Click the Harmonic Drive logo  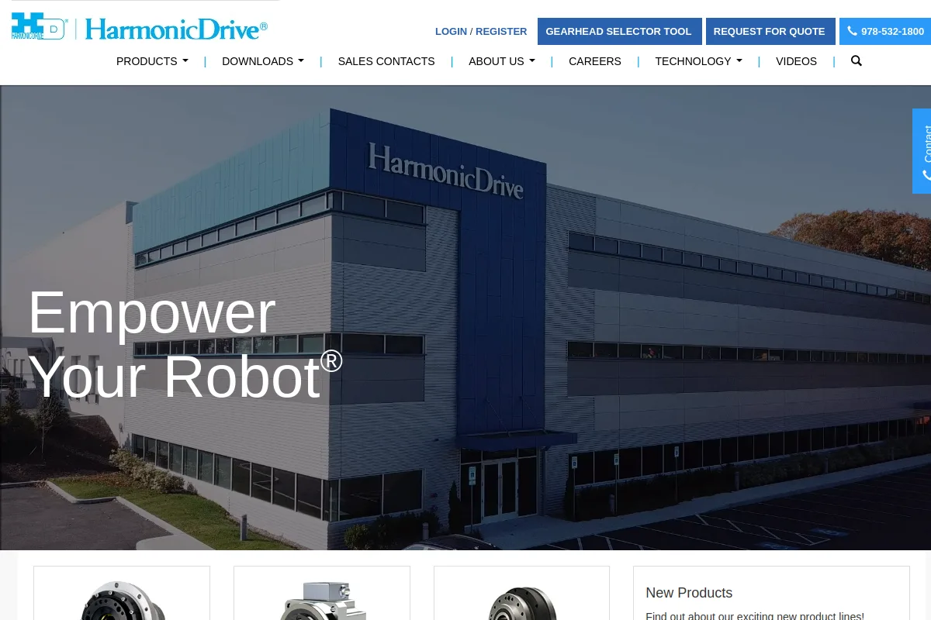(x=140, y=28)
